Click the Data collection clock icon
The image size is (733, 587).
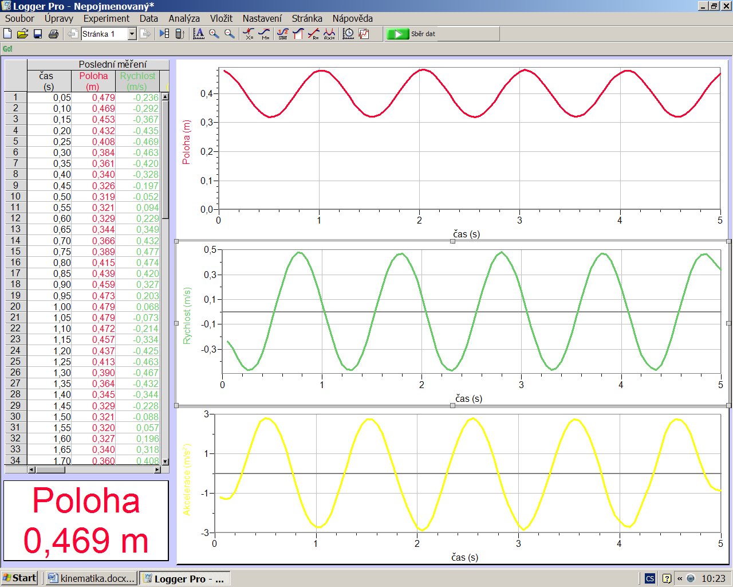348,34
